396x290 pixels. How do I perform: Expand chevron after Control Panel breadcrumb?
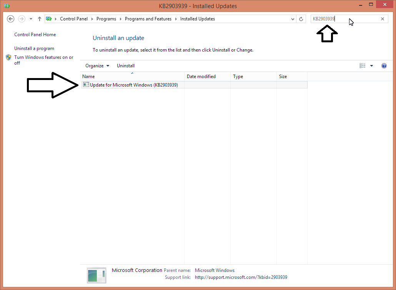tap(92, 19)
